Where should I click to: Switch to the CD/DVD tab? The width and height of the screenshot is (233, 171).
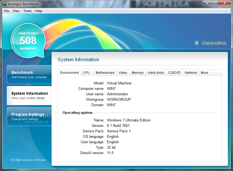(174, 72)
